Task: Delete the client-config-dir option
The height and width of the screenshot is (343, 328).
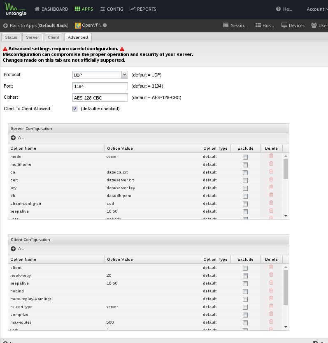Action: coord(271,203)
